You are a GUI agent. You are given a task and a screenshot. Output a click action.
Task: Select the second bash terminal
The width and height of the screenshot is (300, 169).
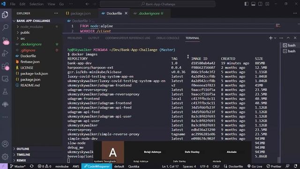pos(289,51)
